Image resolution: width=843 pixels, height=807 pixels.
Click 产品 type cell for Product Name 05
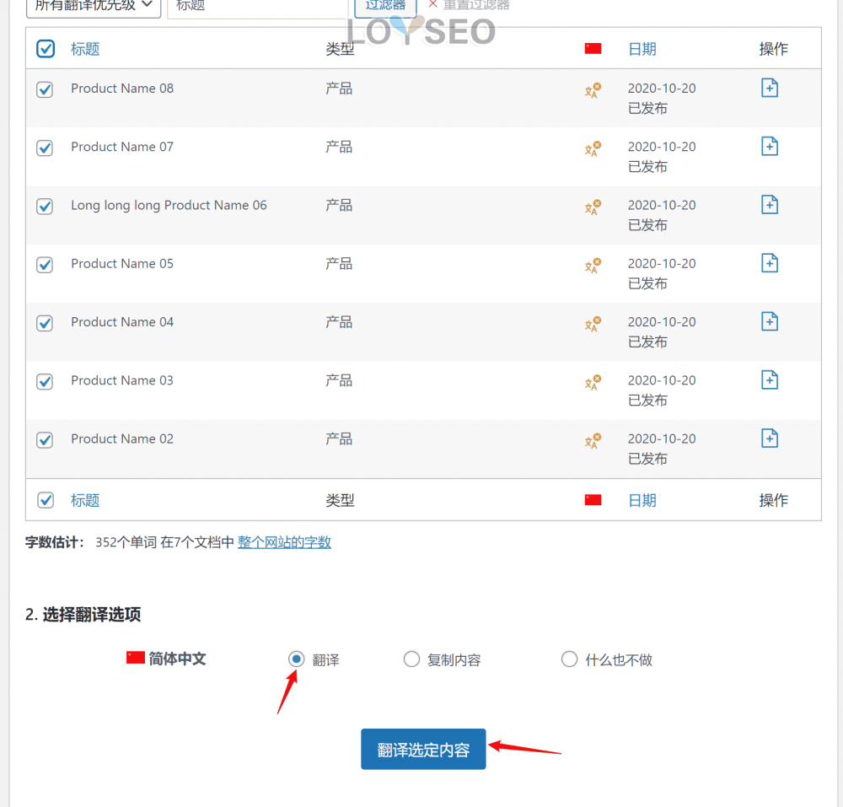click(339, 263)
